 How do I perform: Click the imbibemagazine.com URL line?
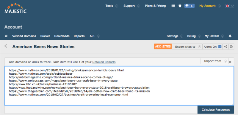[x=61, y=77]
